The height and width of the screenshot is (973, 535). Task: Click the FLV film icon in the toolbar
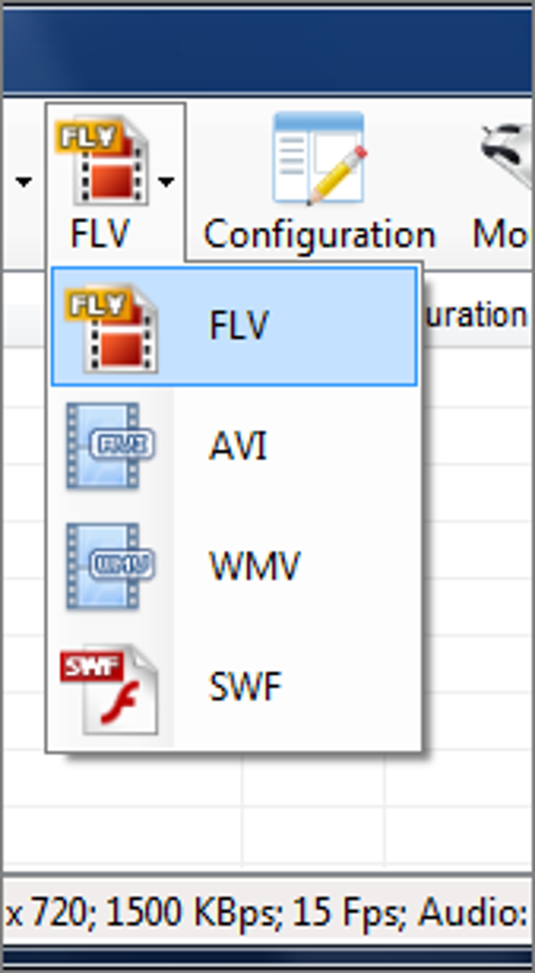(x=99, y=162)
